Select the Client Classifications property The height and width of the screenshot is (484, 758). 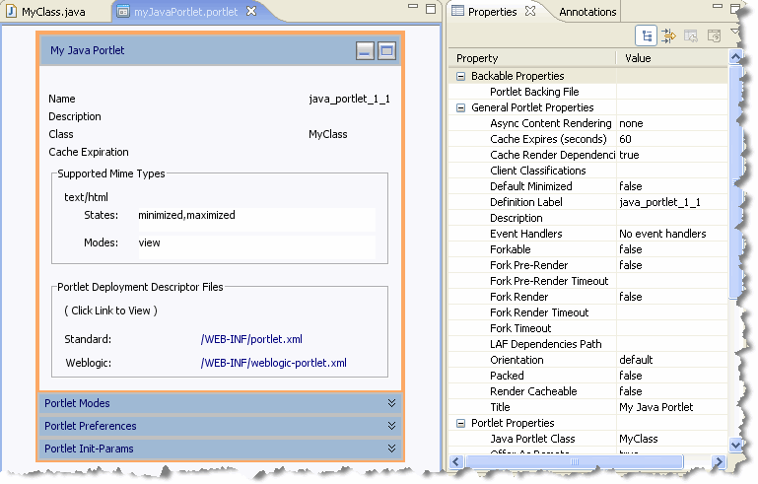tap(537, 171)
